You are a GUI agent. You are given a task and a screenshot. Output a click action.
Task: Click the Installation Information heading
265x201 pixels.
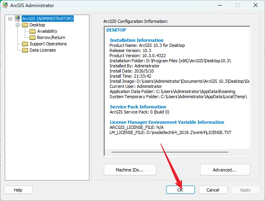pos(137,40)
